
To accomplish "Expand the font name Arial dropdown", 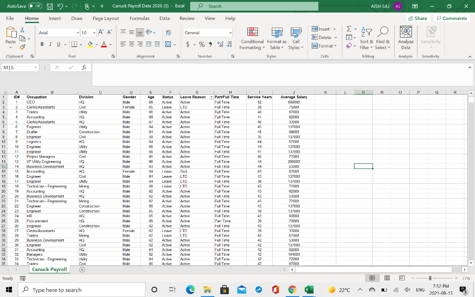I will [77, 33].
